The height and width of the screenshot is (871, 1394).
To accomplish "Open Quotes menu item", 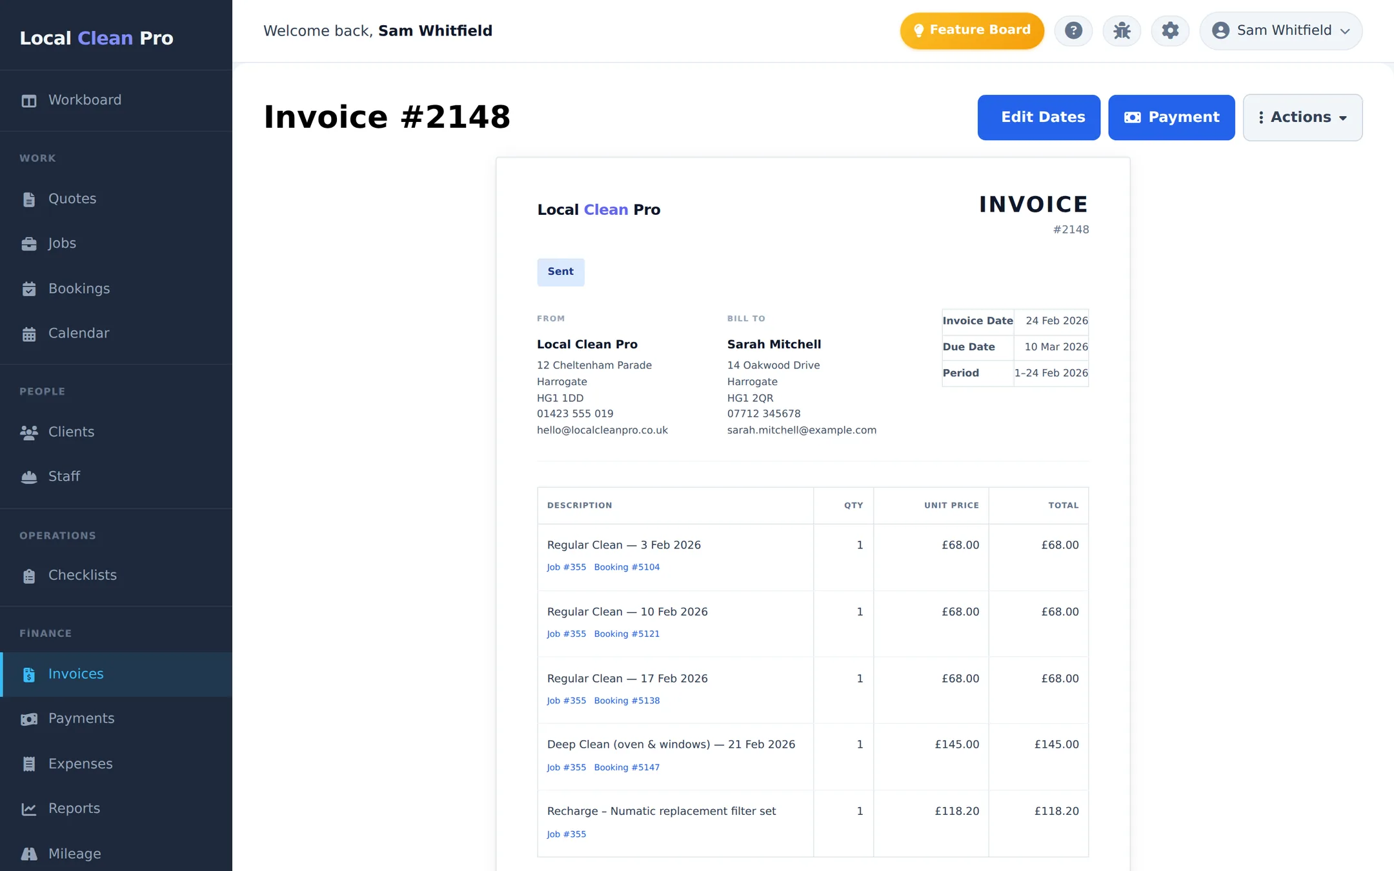I will pos(116,199).
